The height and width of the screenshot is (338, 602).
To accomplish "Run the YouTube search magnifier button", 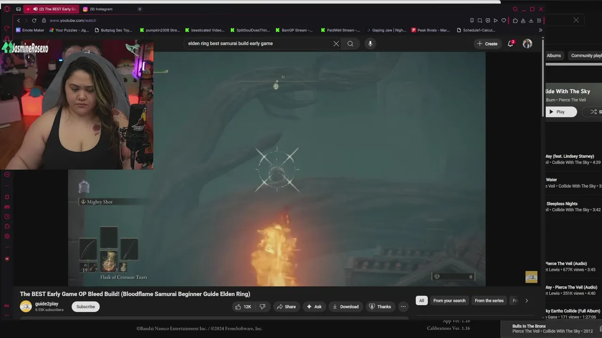I will click(350, 44).
